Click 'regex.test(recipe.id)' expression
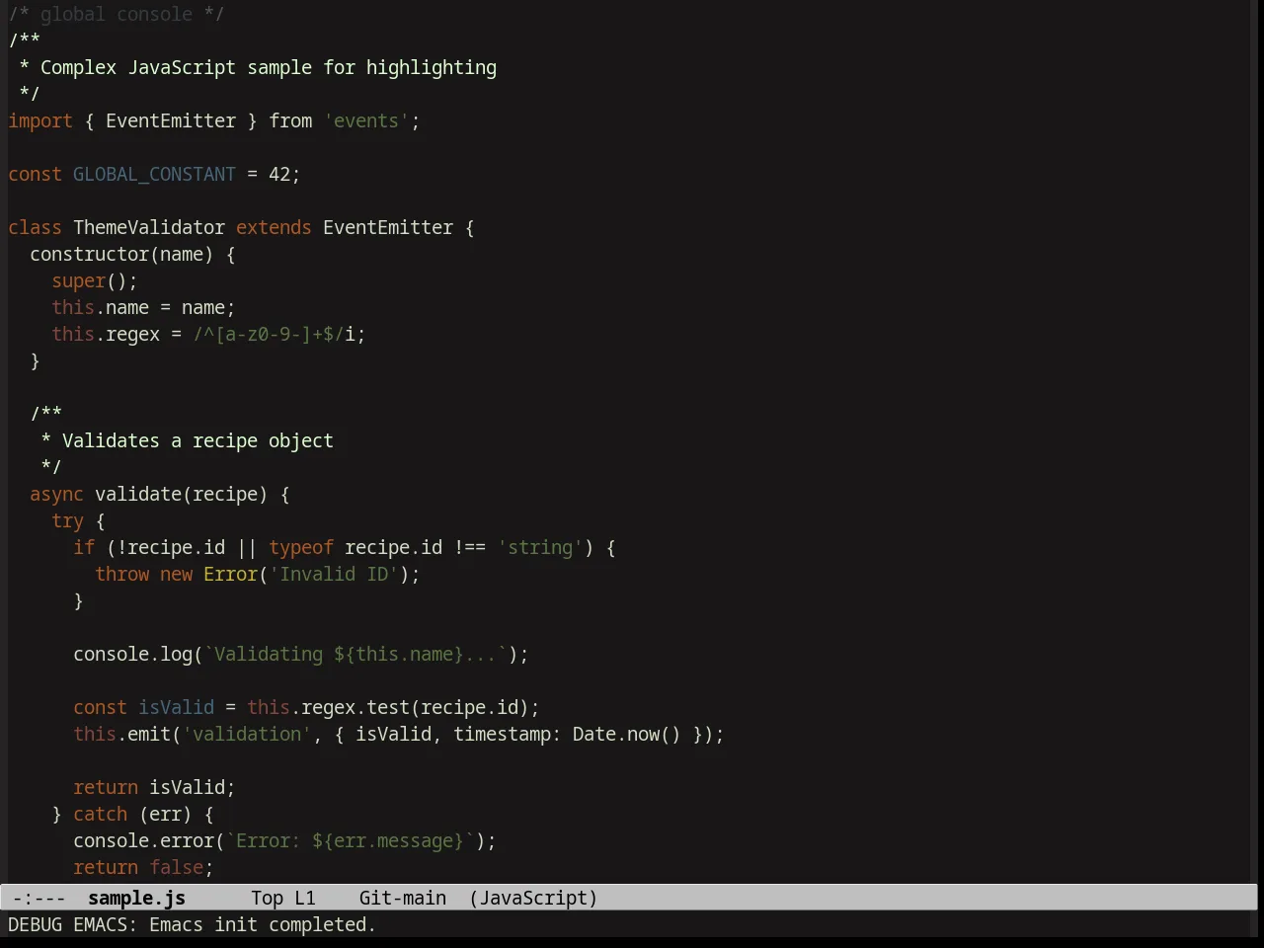 [415, 707]
